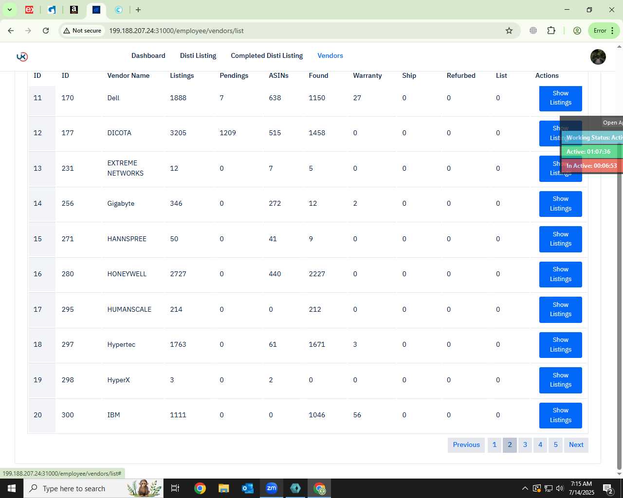The image size is (623, 498).
Task: Show Listings for Dell
Action: [561, 98]
